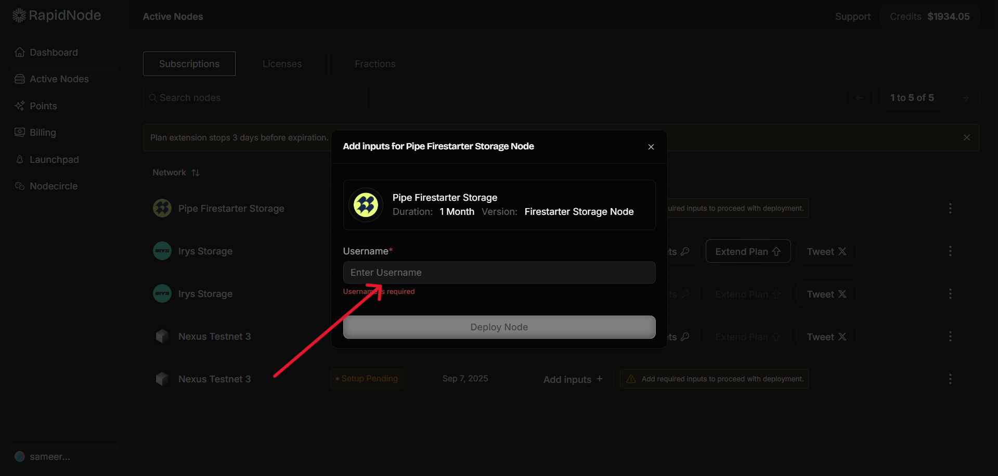Image resolution: width=998 pixels, height=476 pixels.
Task: Close the Add inputs dialog
Action: coord(651,147)
